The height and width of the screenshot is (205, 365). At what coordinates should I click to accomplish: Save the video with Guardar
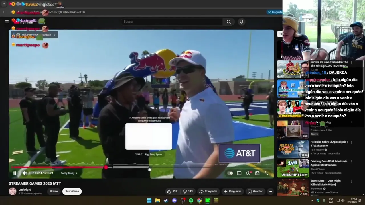(255, 191)
